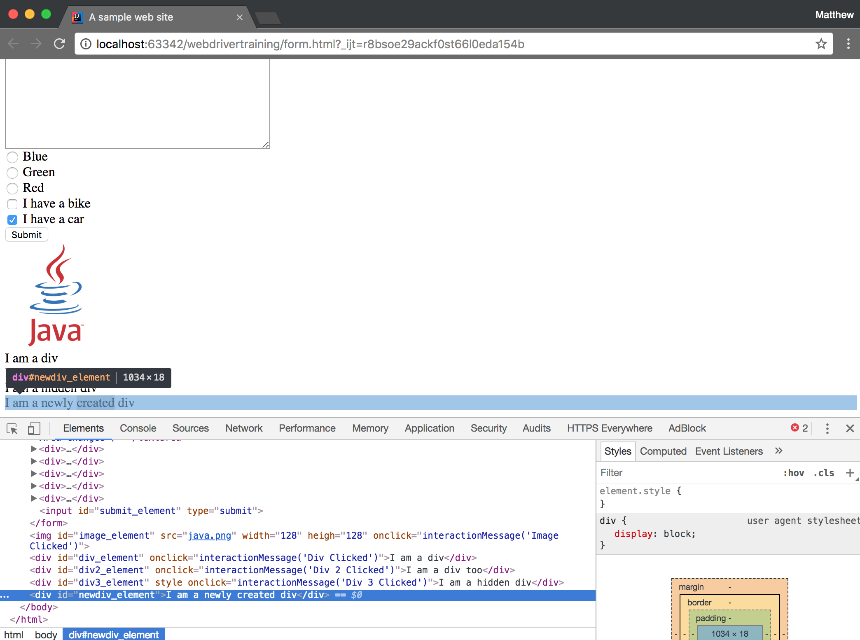Click the inspect element picker icon
This screenshot has width=860, height=640.
pyautogui.click(x=12, y=429)
